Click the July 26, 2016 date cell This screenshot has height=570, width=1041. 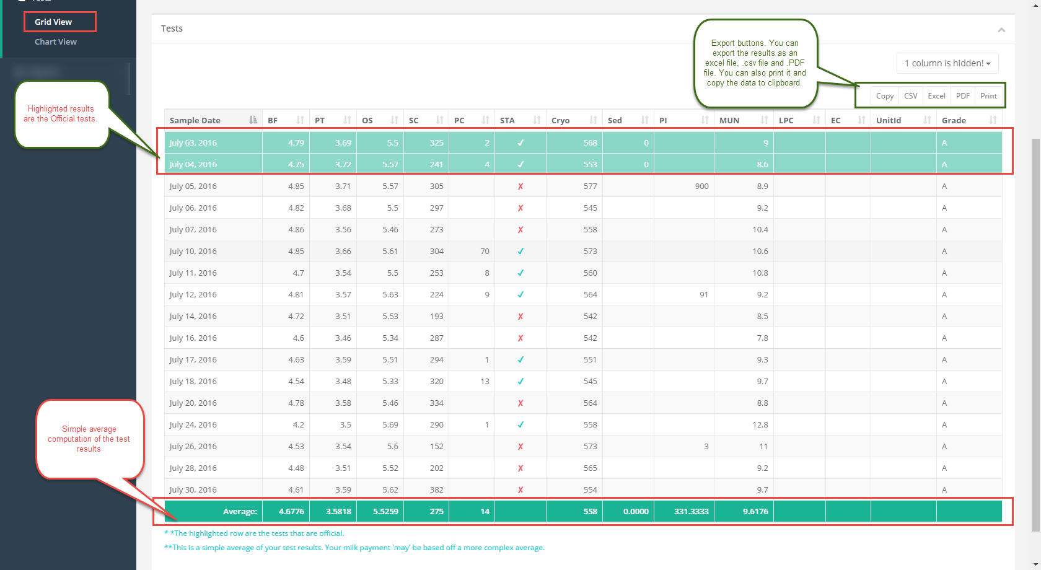point(213,446)
